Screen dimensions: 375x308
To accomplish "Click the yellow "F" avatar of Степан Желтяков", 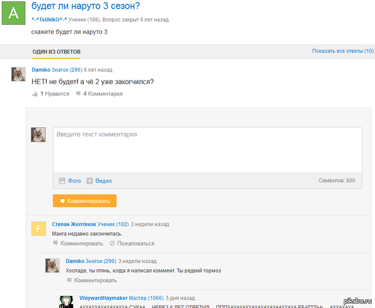I will pos(38,229).
